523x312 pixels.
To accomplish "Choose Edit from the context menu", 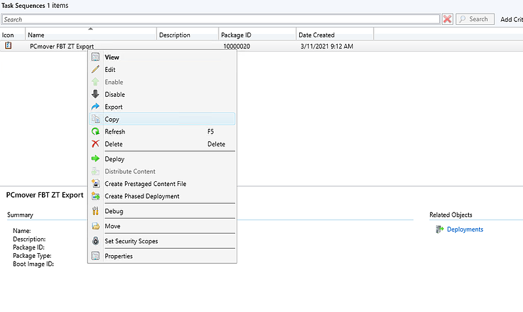I will coord(162,69).
